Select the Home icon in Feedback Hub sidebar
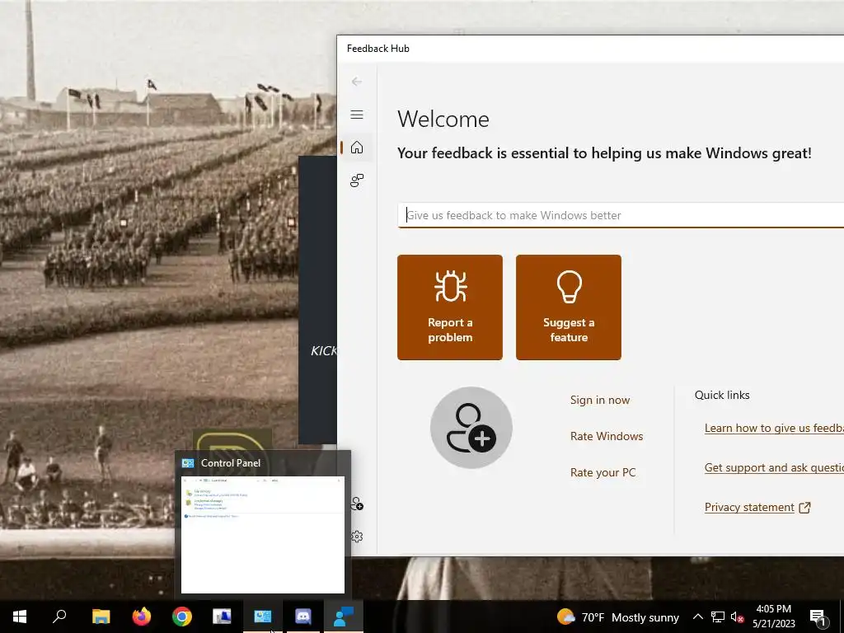The image size is (844, 633). 356,148
